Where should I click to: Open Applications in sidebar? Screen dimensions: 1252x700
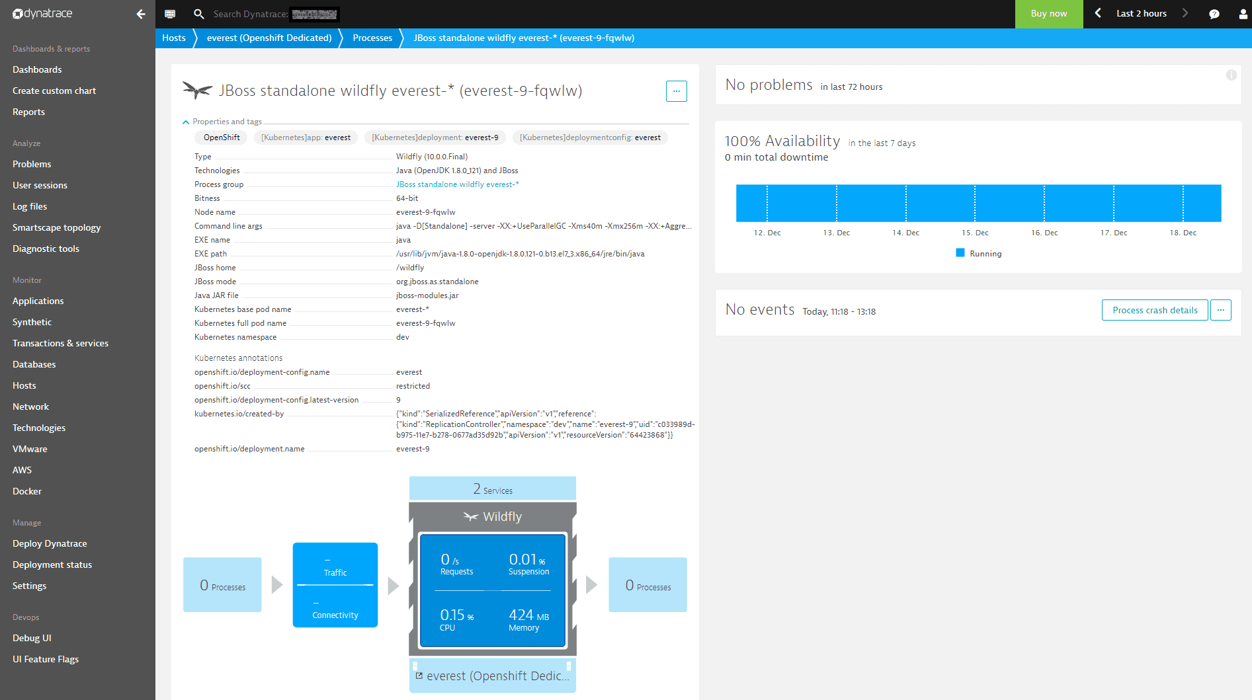(x=38, y=301)
